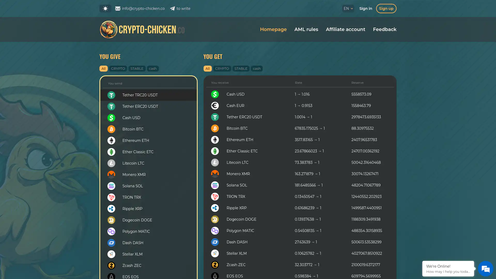The height and width of the screenshot is (279, 496).
Task: Toggle the light/dark theme sun button
Action: [105, 9]
